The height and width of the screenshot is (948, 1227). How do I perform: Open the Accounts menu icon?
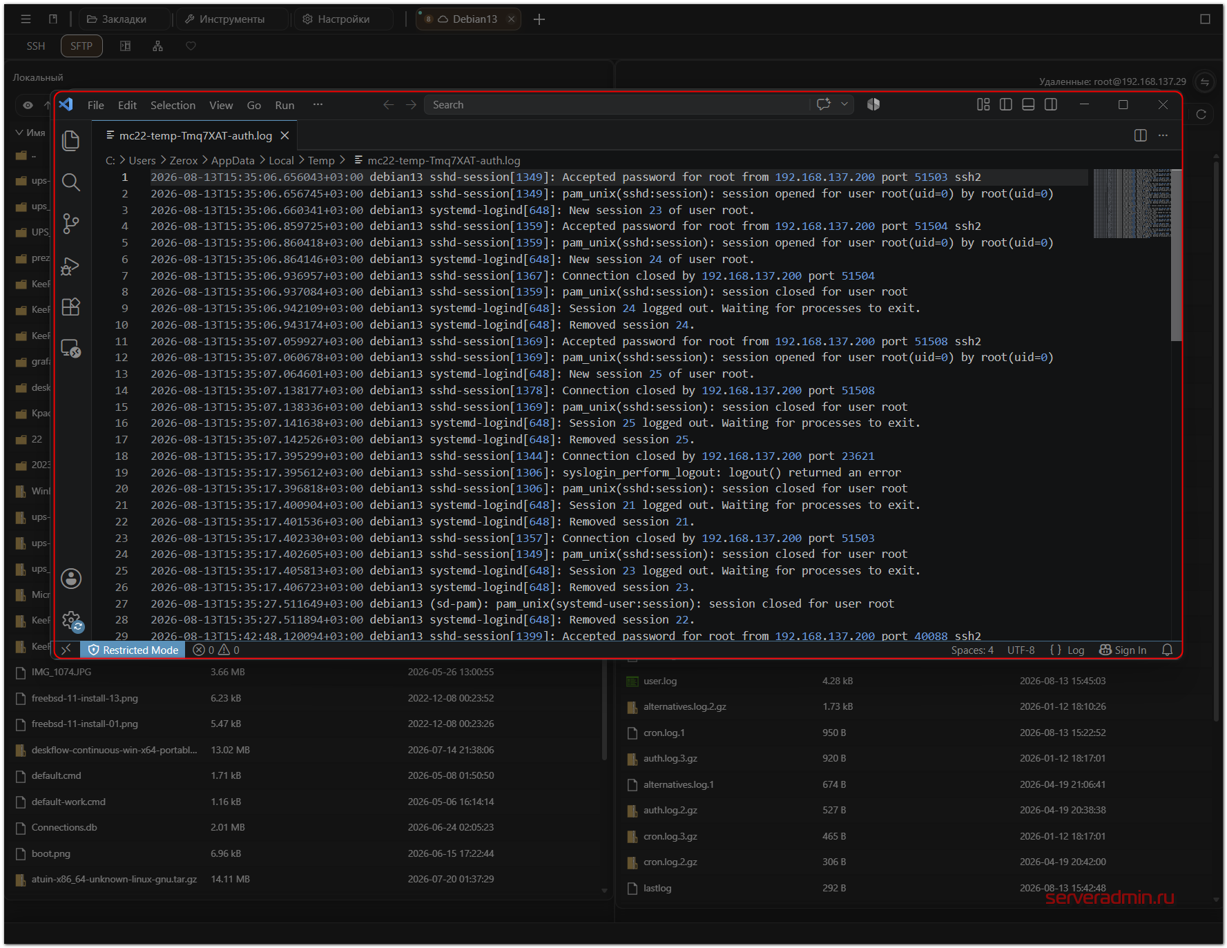coord(71,579)
